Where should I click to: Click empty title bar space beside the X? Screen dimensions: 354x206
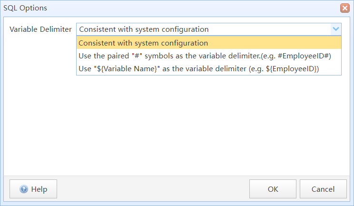point(192,8)
